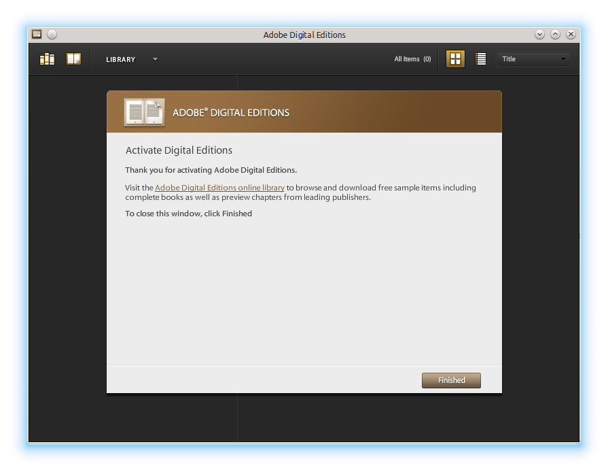The height and width of the screenshot is (472, 608).
Task: Maximize the Adobe Digital Editions window
Action: coord(555,34)
